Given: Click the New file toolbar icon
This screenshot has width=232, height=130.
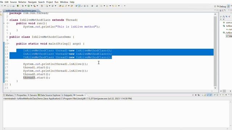Looking at the screenshot, I should click(x=2, y=6).
